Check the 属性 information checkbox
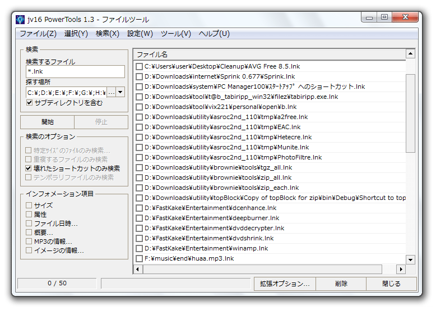This screenshot has height=310, width=436. tap(29, 214)
